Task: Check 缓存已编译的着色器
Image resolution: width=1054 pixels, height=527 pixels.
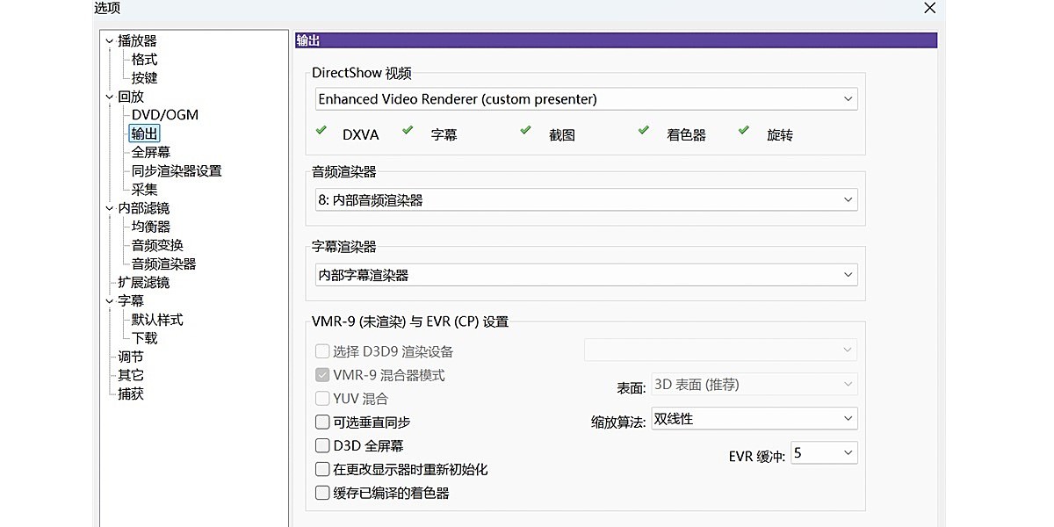Action: click(x=323, y=493)
